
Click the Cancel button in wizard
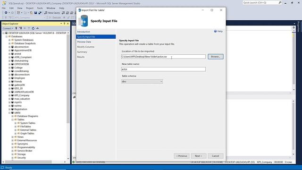point(215,156)
